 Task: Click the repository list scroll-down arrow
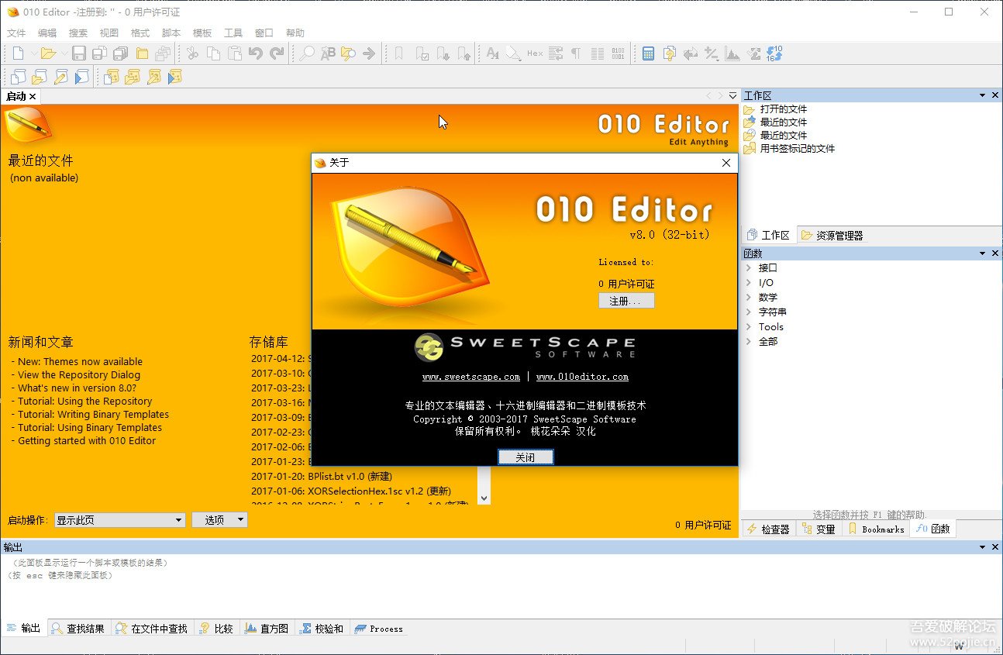[x=484, y=498]
